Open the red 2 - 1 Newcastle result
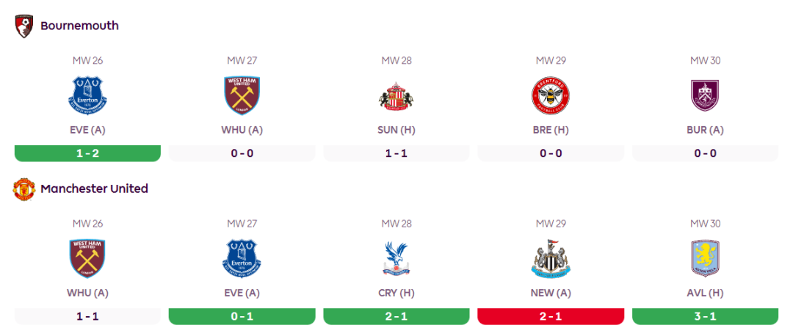The width and height of the screenshot is (793, 336). pos(551,316)
